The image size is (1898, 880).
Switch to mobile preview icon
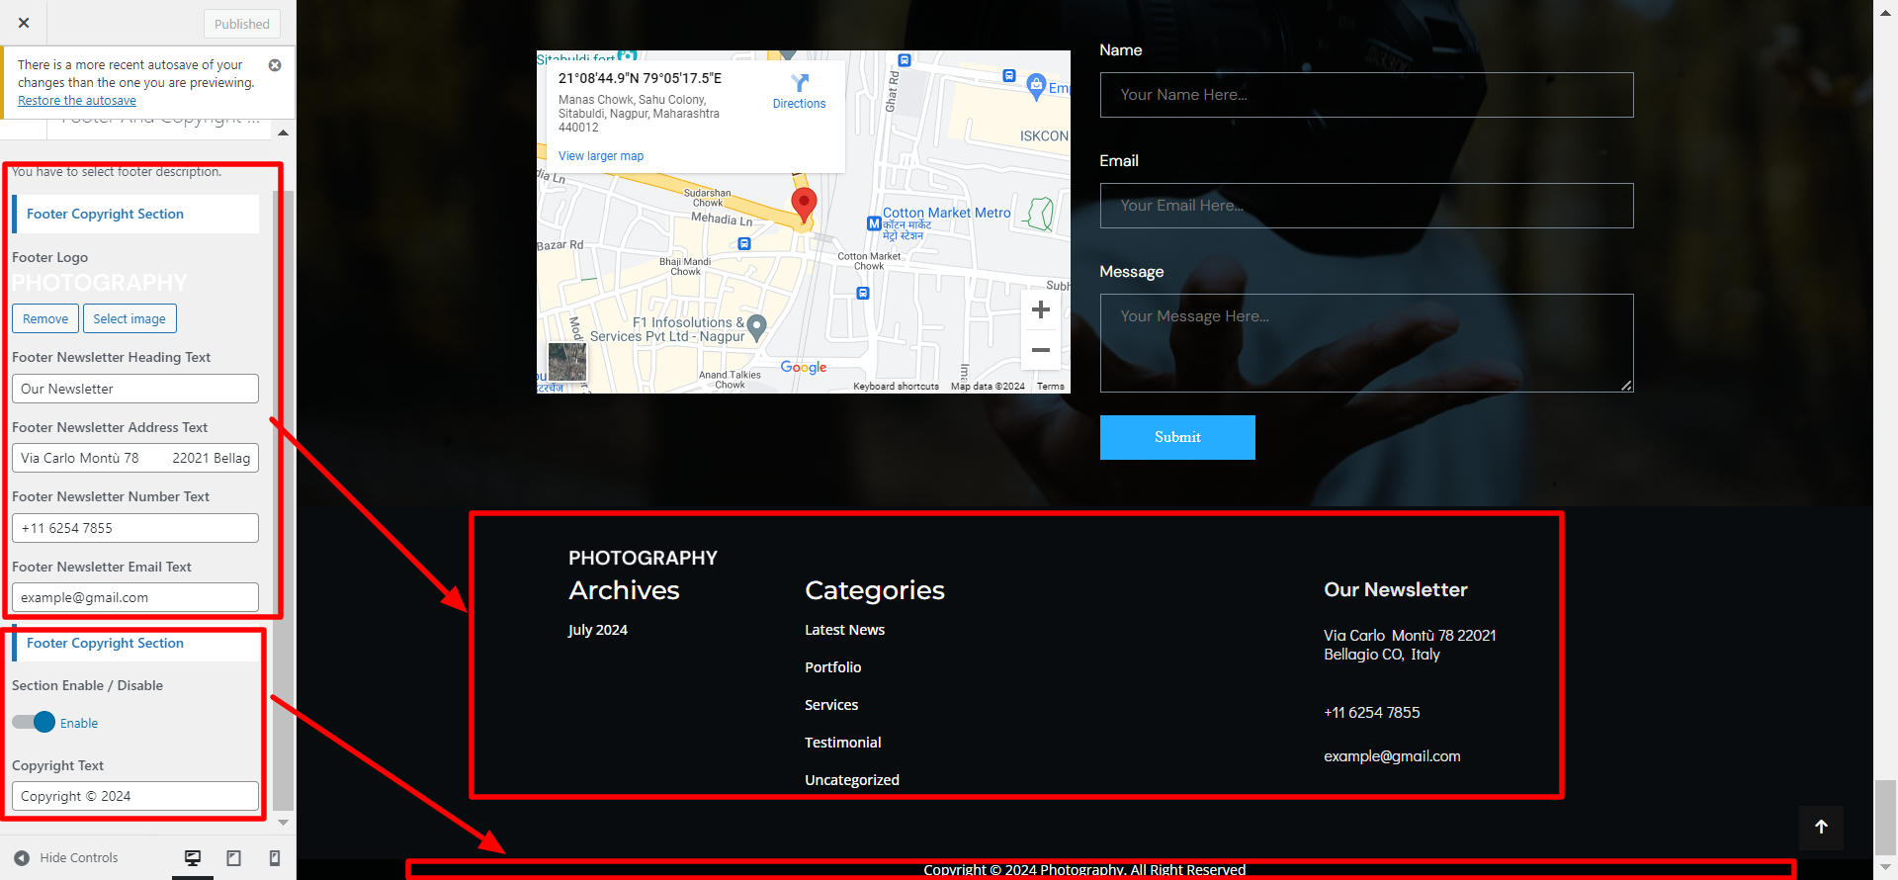(275, 858)
